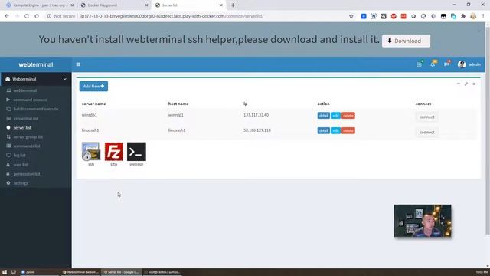
Task: Click the Add New button
Action: click(93, 87)
